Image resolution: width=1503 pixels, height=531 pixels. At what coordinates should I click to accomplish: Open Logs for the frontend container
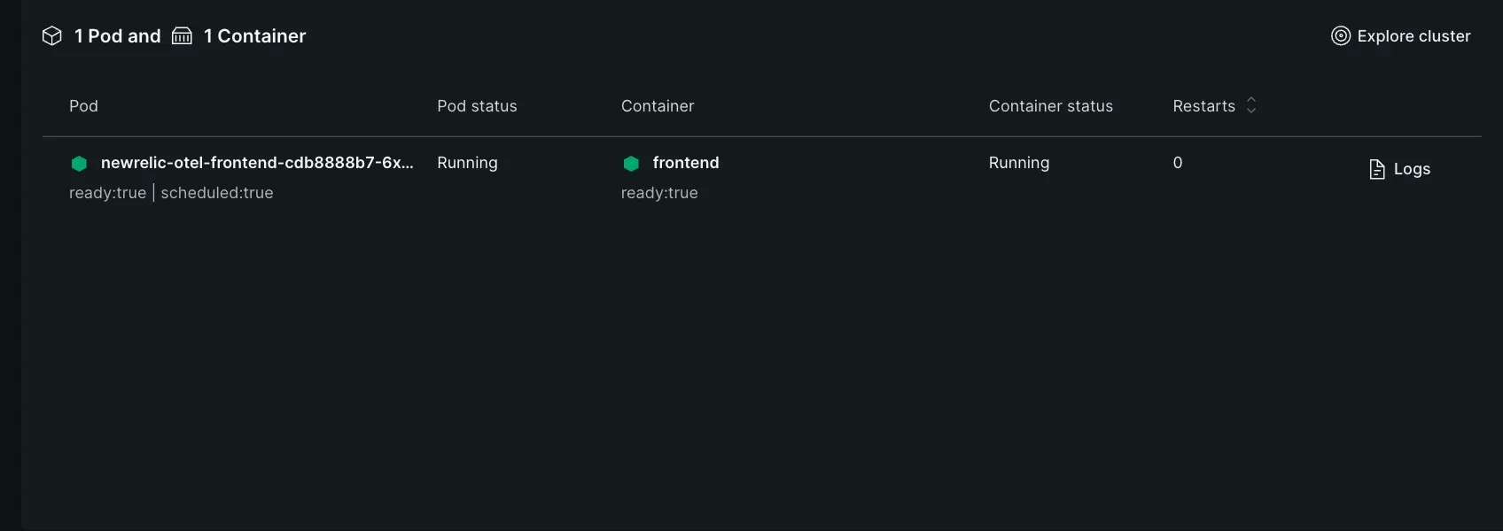1412,169
